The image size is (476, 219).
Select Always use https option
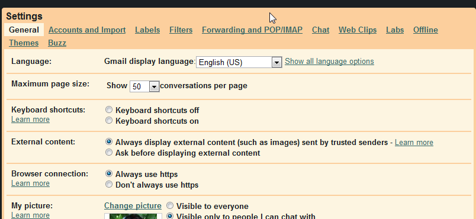(109, 173)
